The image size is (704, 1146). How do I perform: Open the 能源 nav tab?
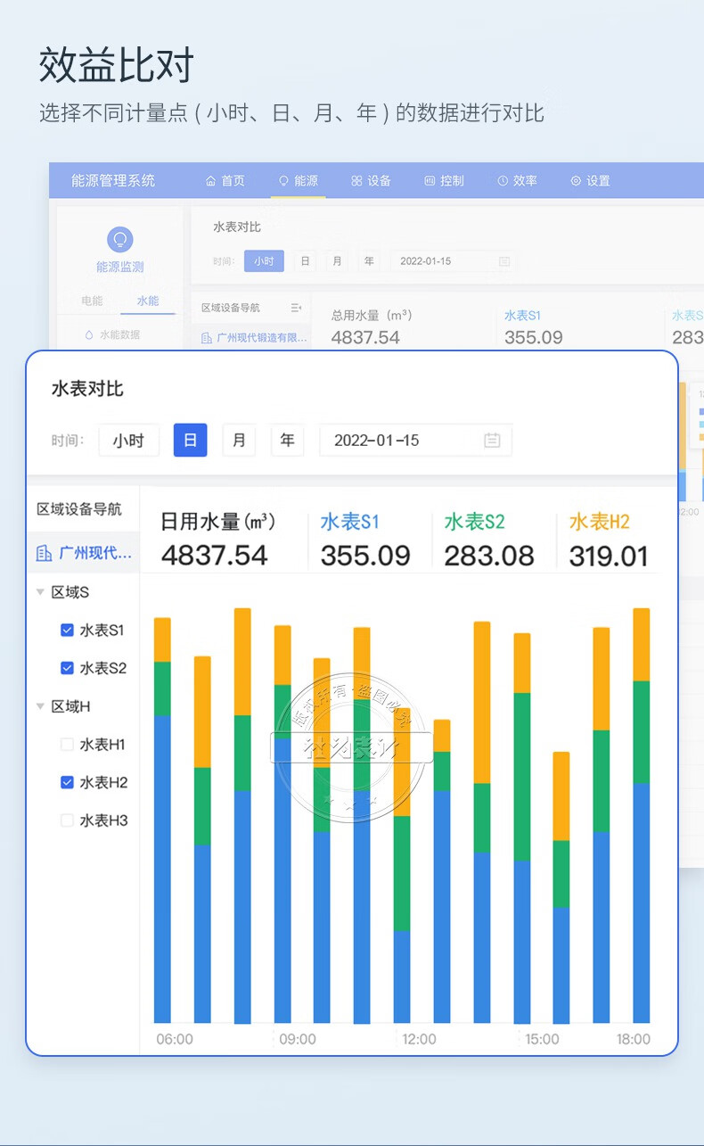coord(298,180)
